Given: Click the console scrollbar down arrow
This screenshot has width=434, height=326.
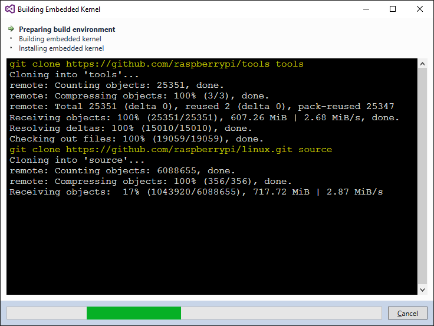Looking at the screenshot, I should [422, 290].
